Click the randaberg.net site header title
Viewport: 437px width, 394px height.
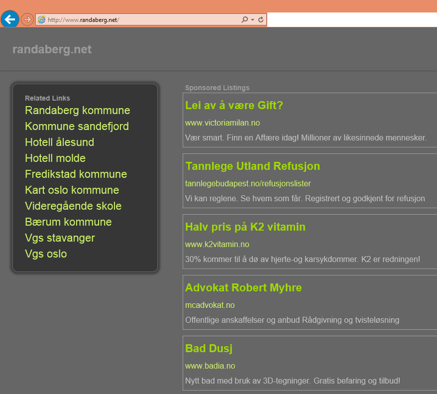[52, 49]
